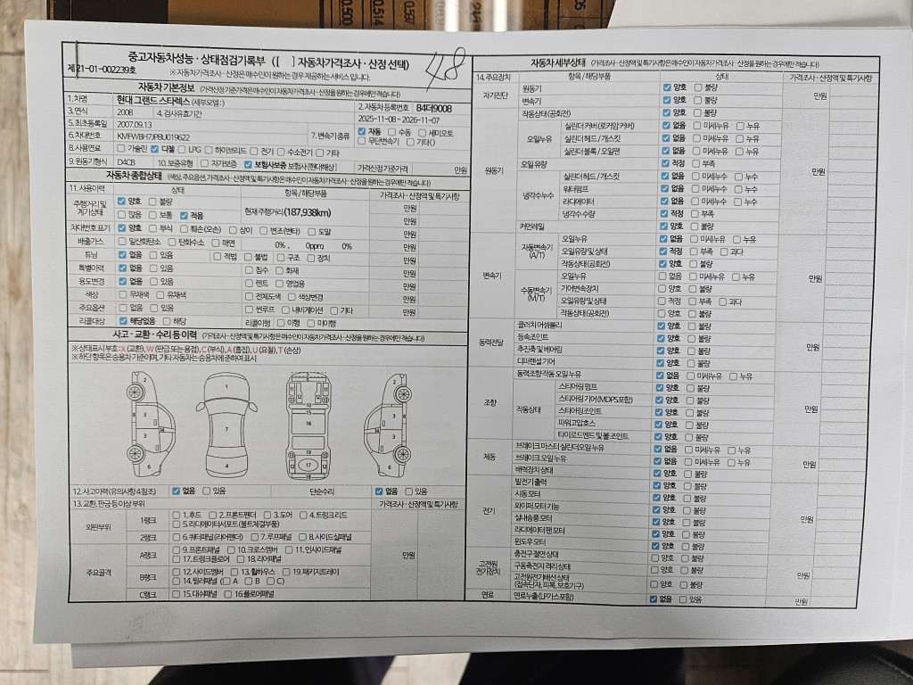Viewport: 913px width, 685px height.
Task: Tick 부족 checkbox for 오일 유량
Action: tap(696, 164)
